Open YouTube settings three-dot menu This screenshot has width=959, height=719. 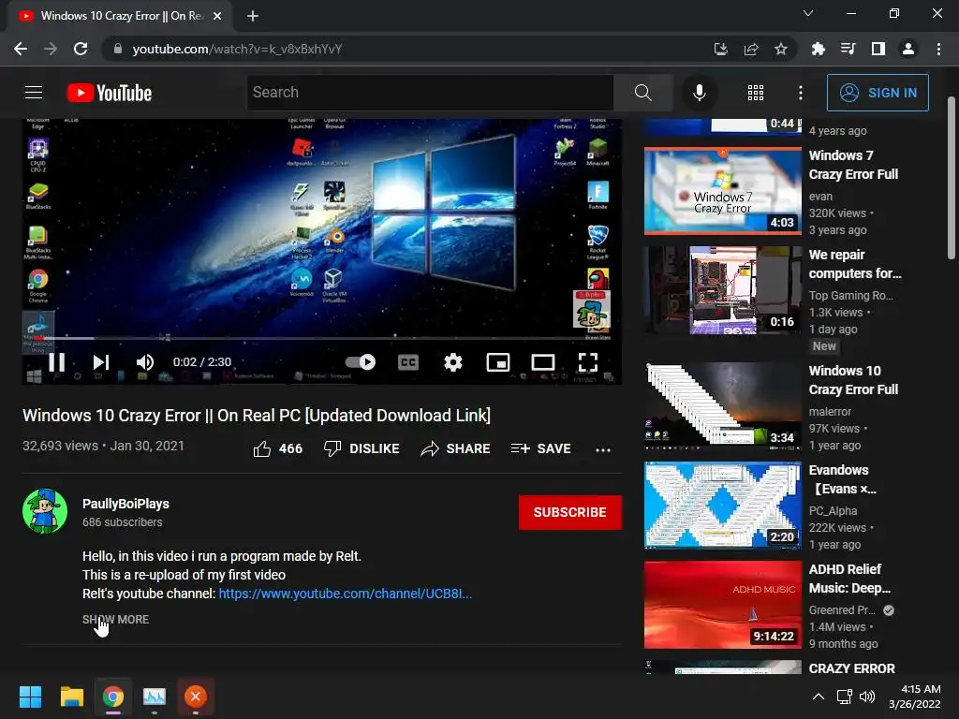click(800, 93)
